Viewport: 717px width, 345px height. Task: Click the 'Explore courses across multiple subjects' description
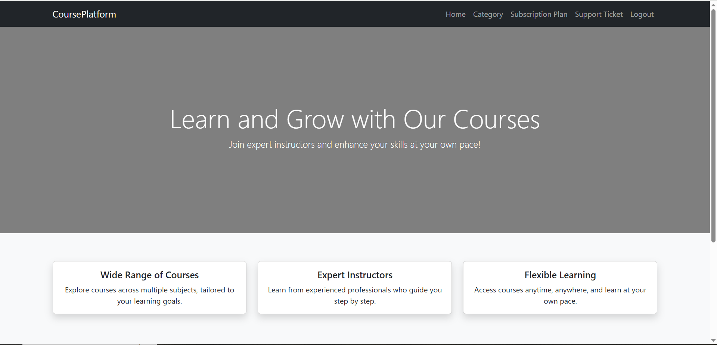(x=149, y=295)
